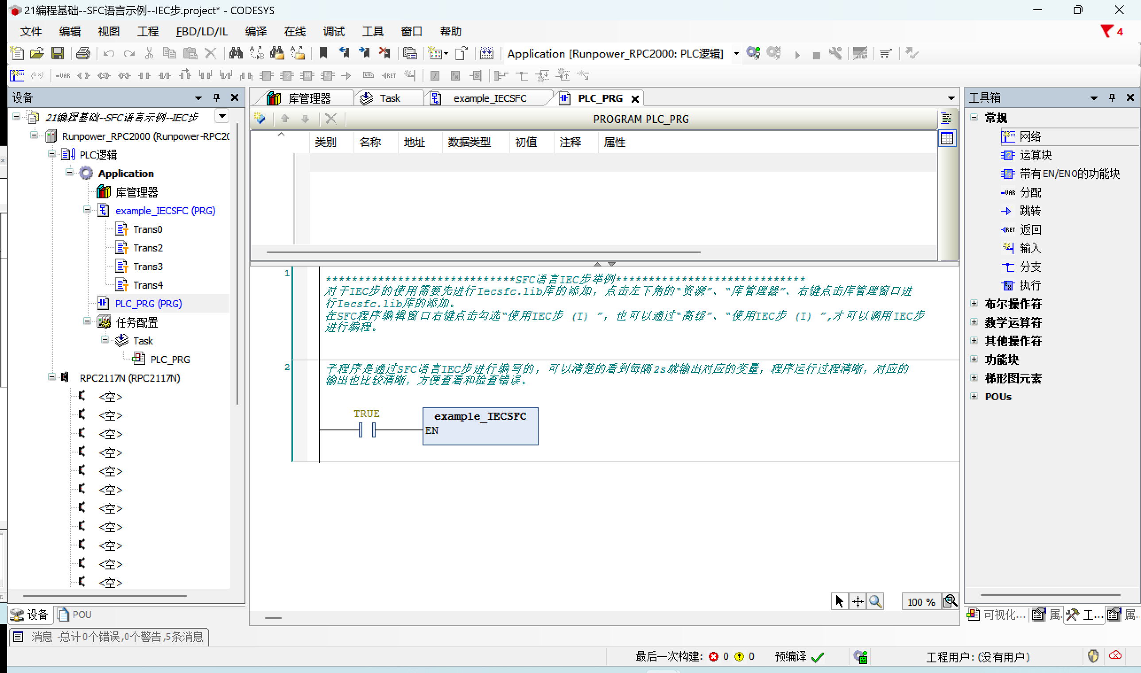
Task: Open the 在线 menu
Action: 295,31
